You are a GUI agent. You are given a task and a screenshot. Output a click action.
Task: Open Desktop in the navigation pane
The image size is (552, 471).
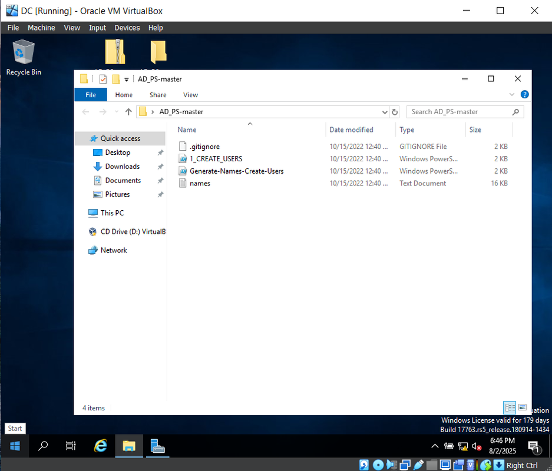118,152
